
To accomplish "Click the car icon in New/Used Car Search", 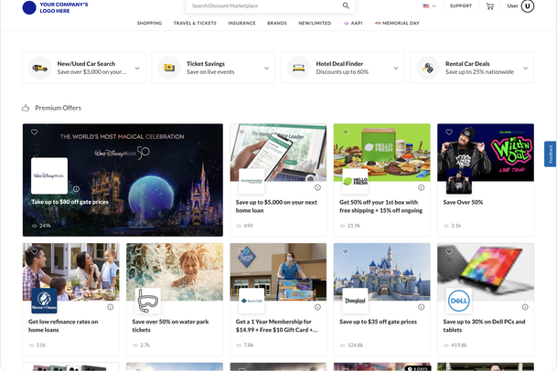I will (x=40, y=68).
